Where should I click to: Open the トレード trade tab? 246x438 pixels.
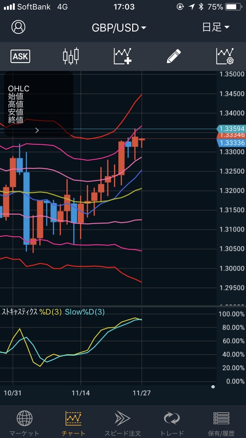pos(172,423)
